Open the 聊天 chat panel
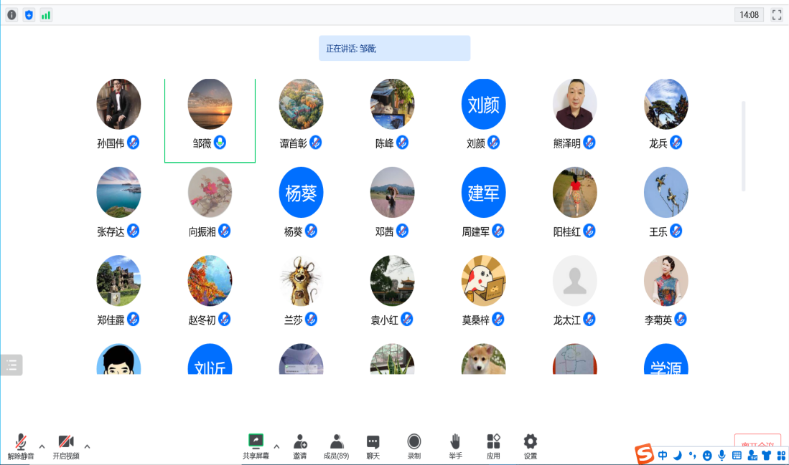 (x=373, y=446)
